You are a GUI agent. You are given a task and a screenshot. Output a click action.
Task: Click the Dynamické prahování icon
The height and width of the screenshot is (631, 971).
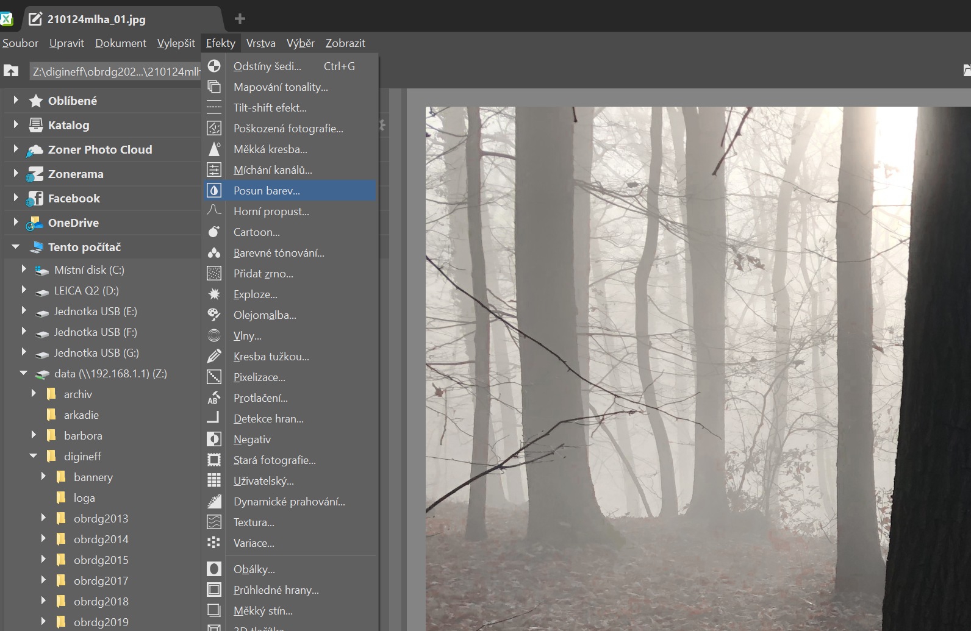tap(214, 501)
